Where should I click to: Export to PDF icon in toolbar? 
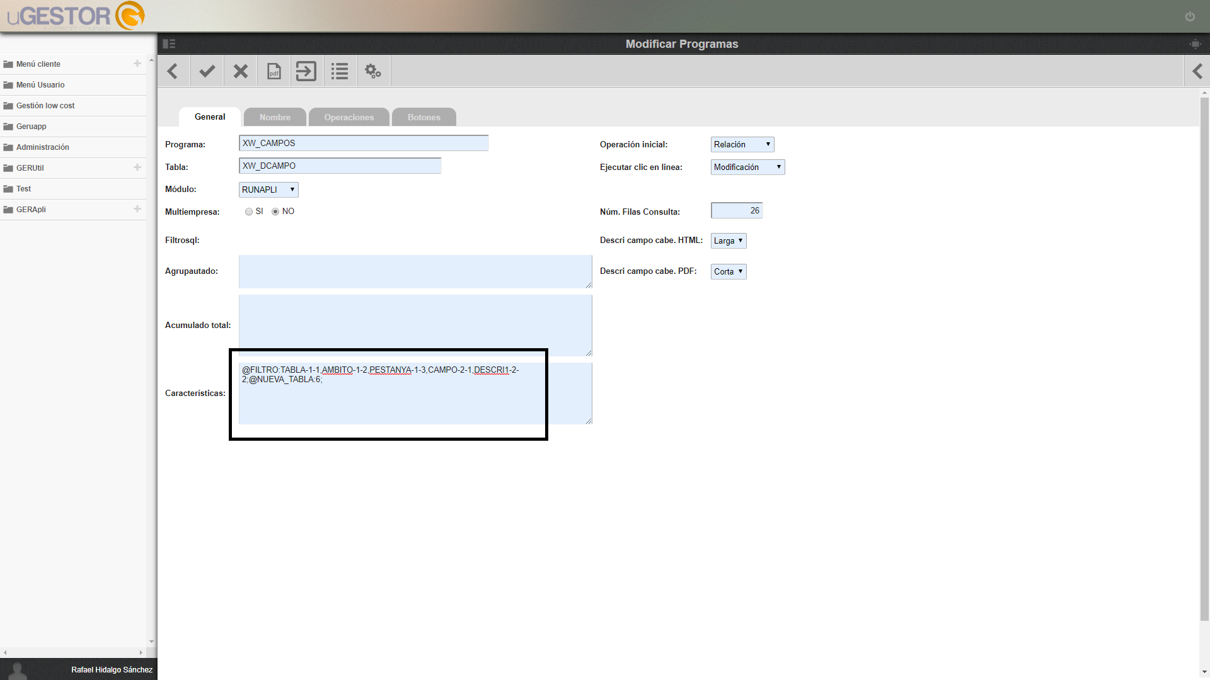pyautogui.click(x=274, y=71)
